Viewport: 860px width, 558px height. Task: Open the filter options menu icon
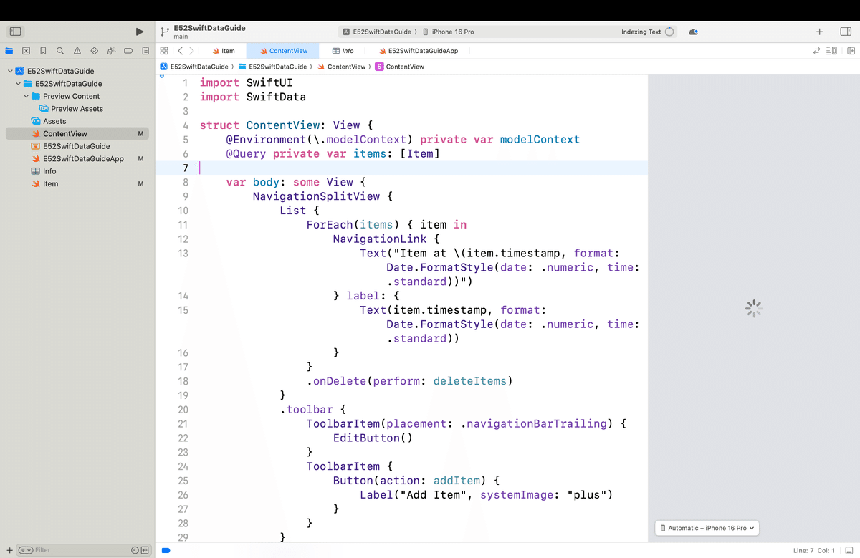coord(25,549)
